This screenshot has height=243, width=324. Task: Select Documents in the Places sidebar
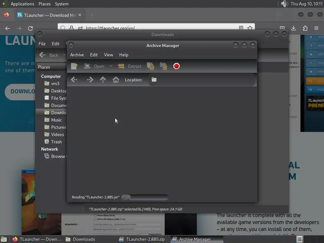click(55, 105)
